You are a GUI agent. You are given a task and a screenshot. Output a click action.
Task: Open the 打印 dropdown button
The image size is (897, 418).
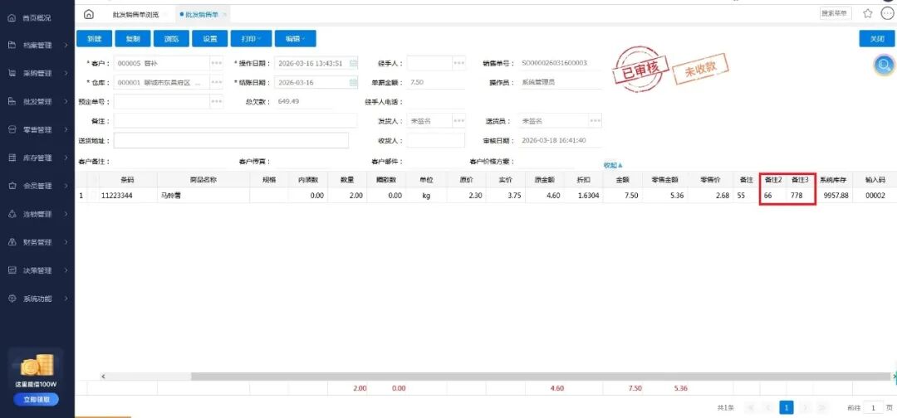tap(250, 39)
